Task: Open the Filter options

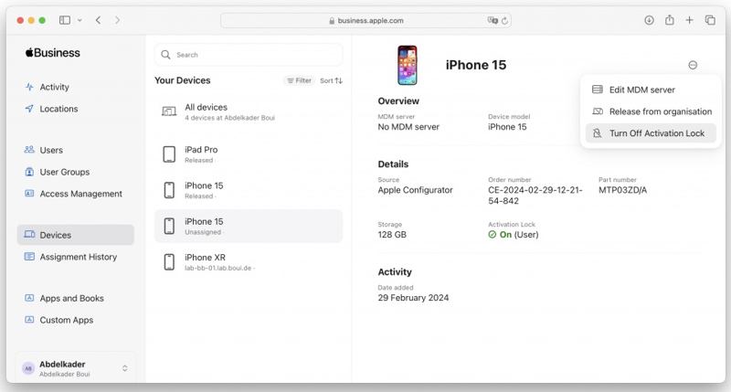Action: [x=300, y=80]
